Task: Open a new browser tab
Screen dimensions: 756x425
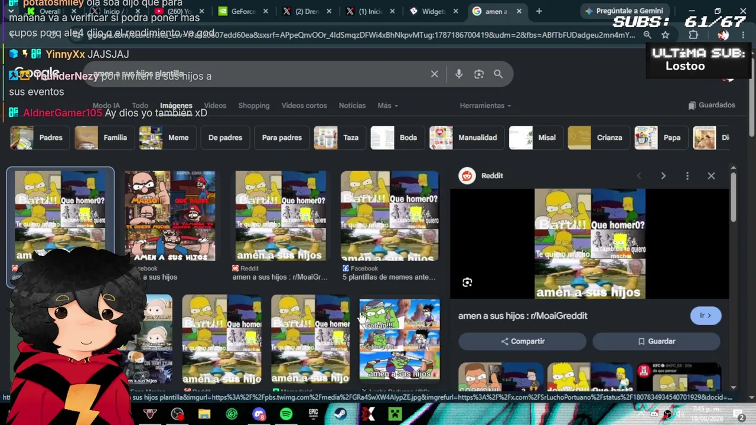Action: 539,11
